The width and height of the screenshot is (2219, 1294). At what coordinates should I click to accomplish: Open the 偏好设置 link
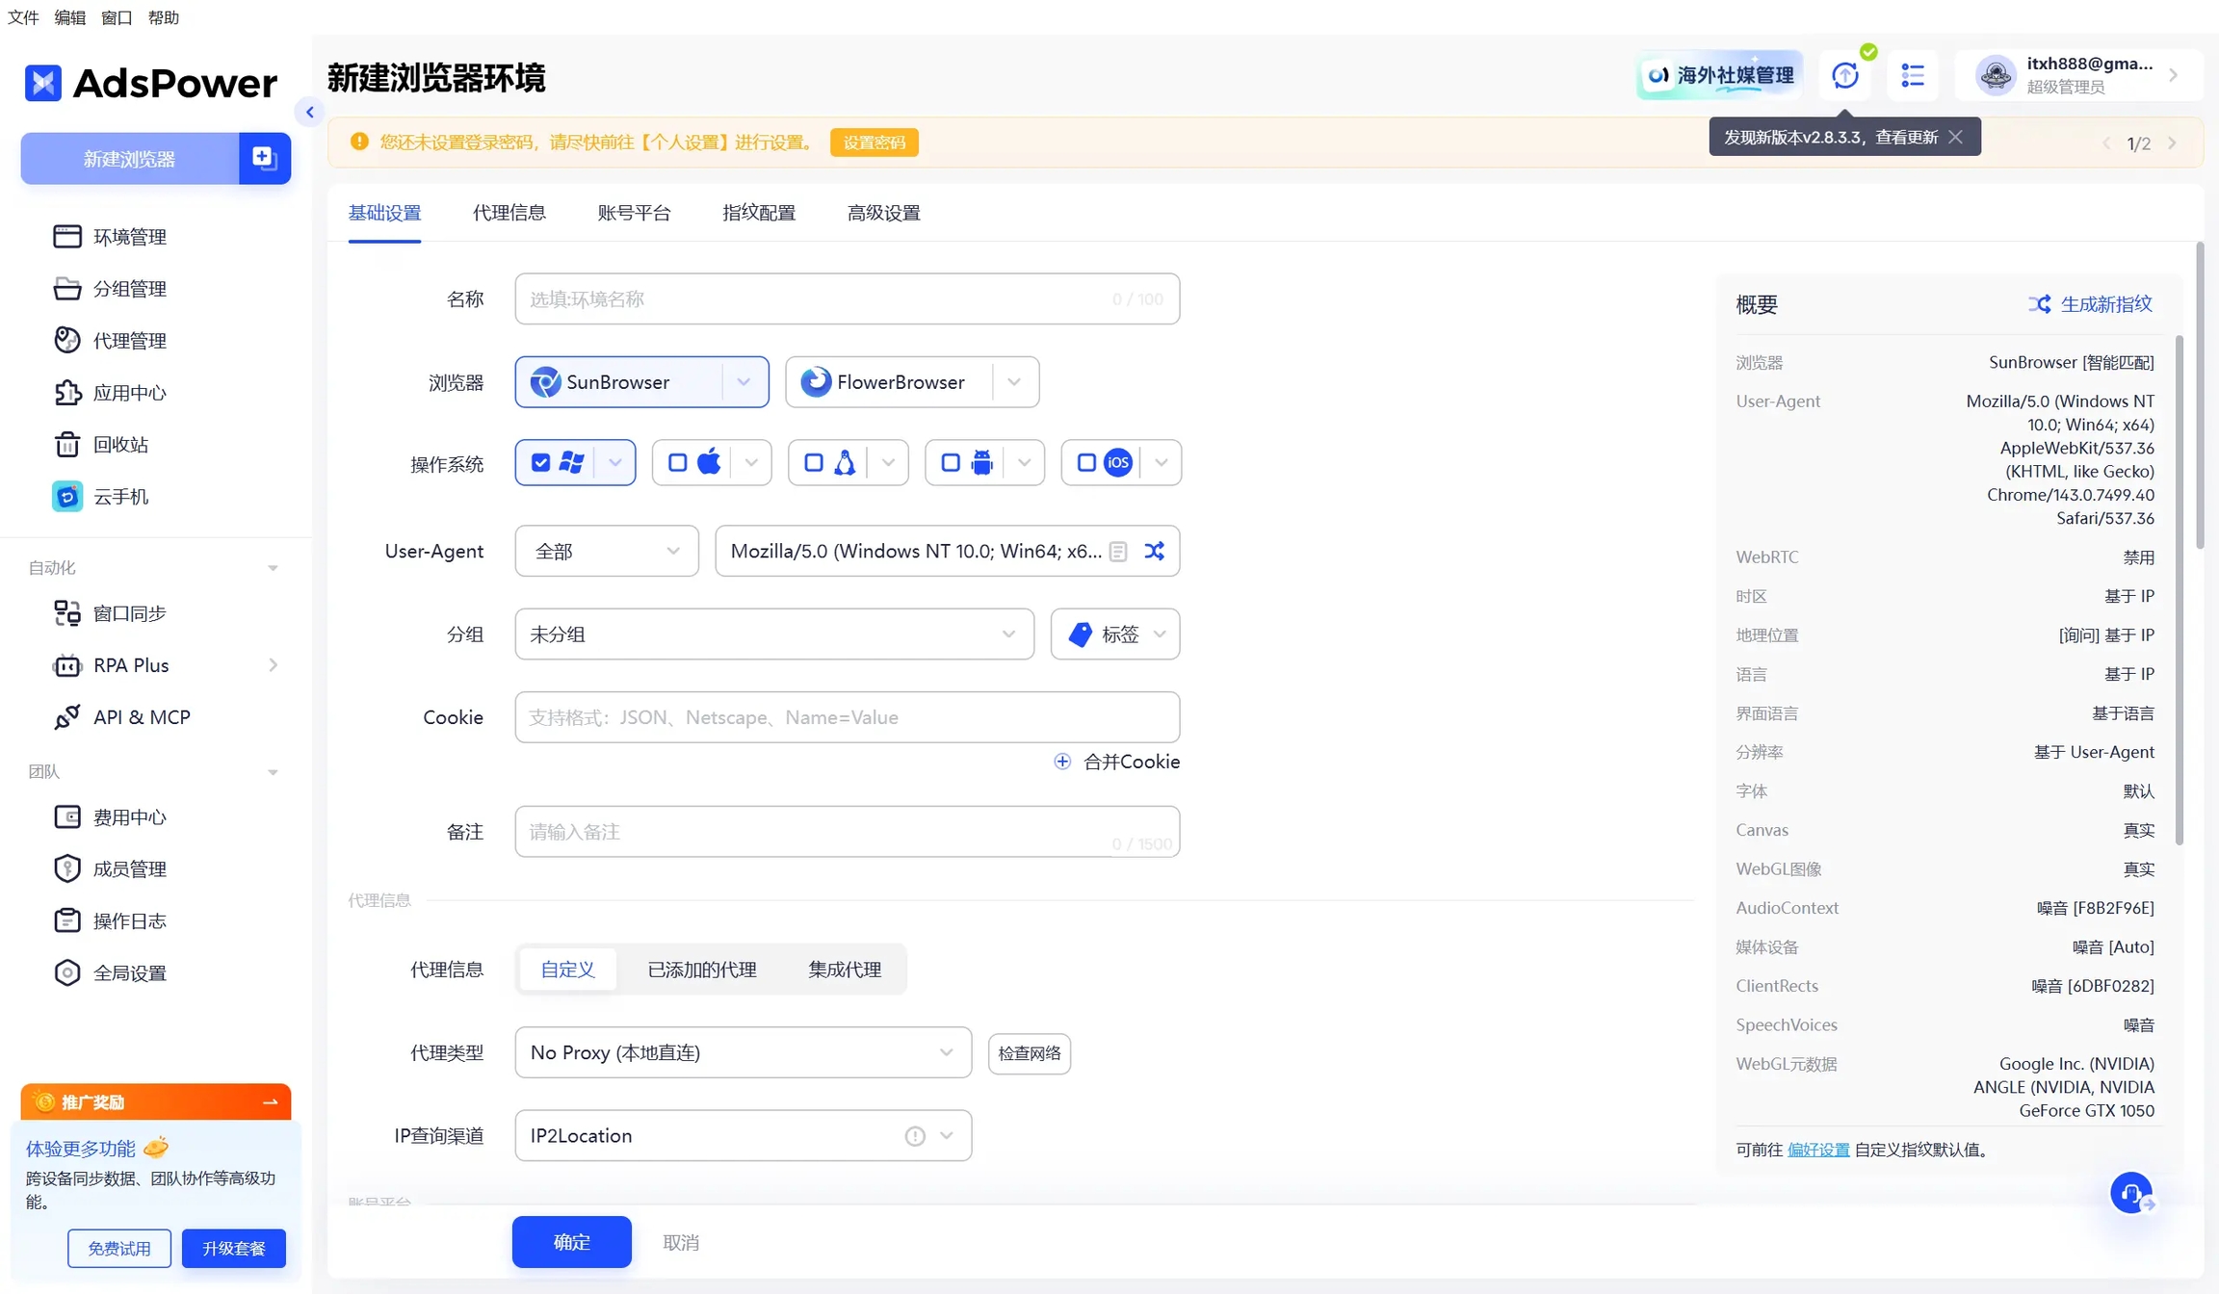(x=1817, y=1150)
